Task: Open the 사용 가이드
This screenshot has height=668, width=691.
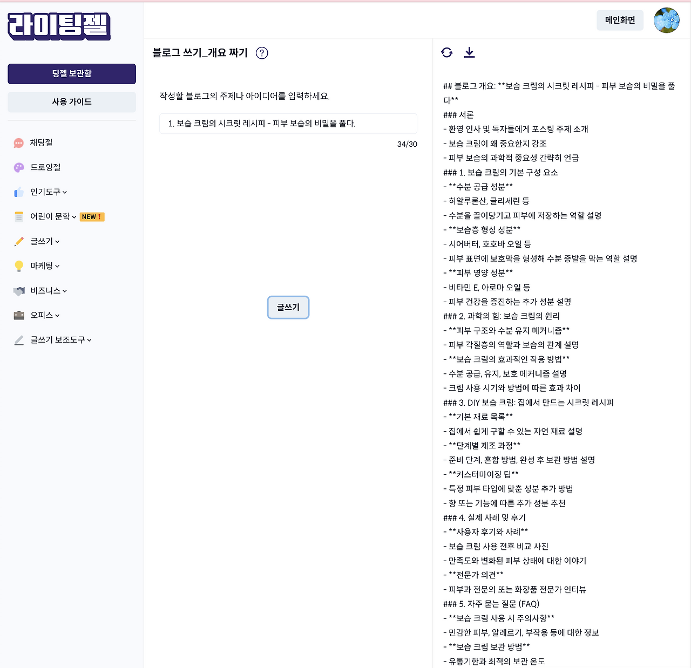Action: point(71,102)
